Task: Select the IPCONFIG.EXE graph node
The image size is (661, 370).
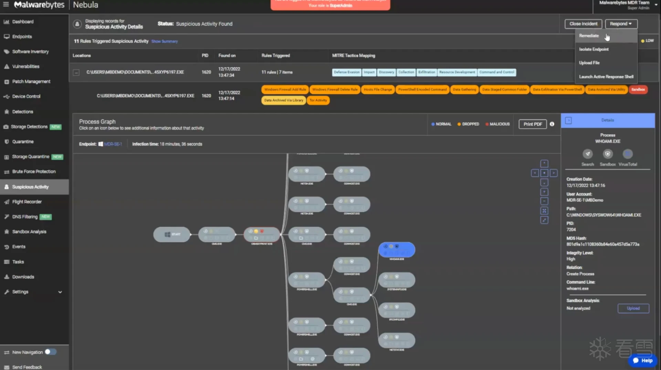Action: pos(397,310)
